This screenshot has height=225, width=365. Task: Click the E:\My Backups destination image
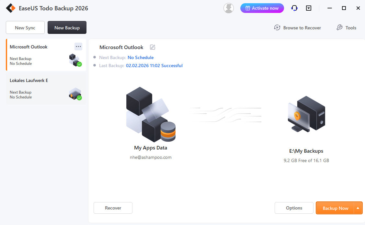point(306,115)
